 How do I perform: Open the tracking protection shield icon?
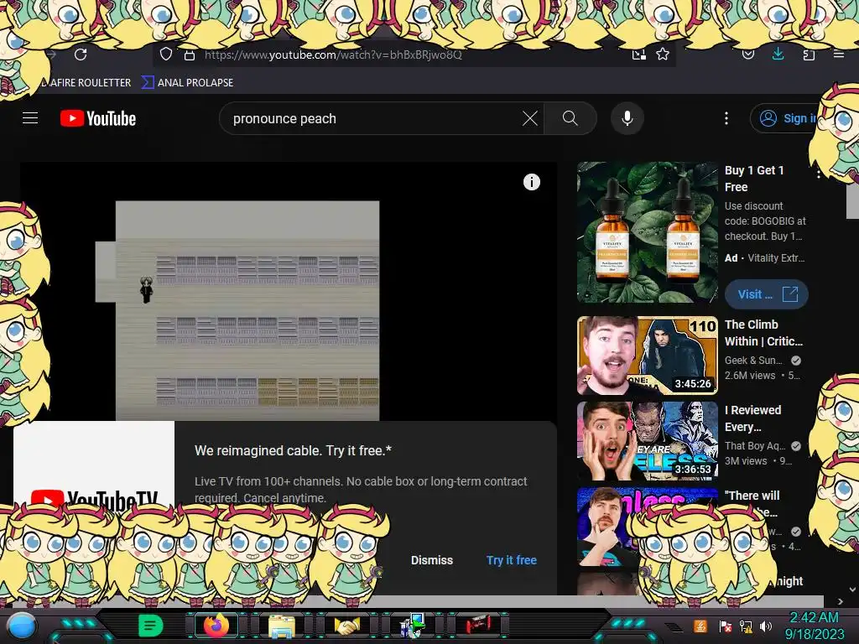(166, 55)
